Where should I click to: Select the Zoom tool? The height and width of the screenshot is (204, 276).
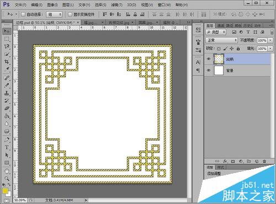[7, 179]
